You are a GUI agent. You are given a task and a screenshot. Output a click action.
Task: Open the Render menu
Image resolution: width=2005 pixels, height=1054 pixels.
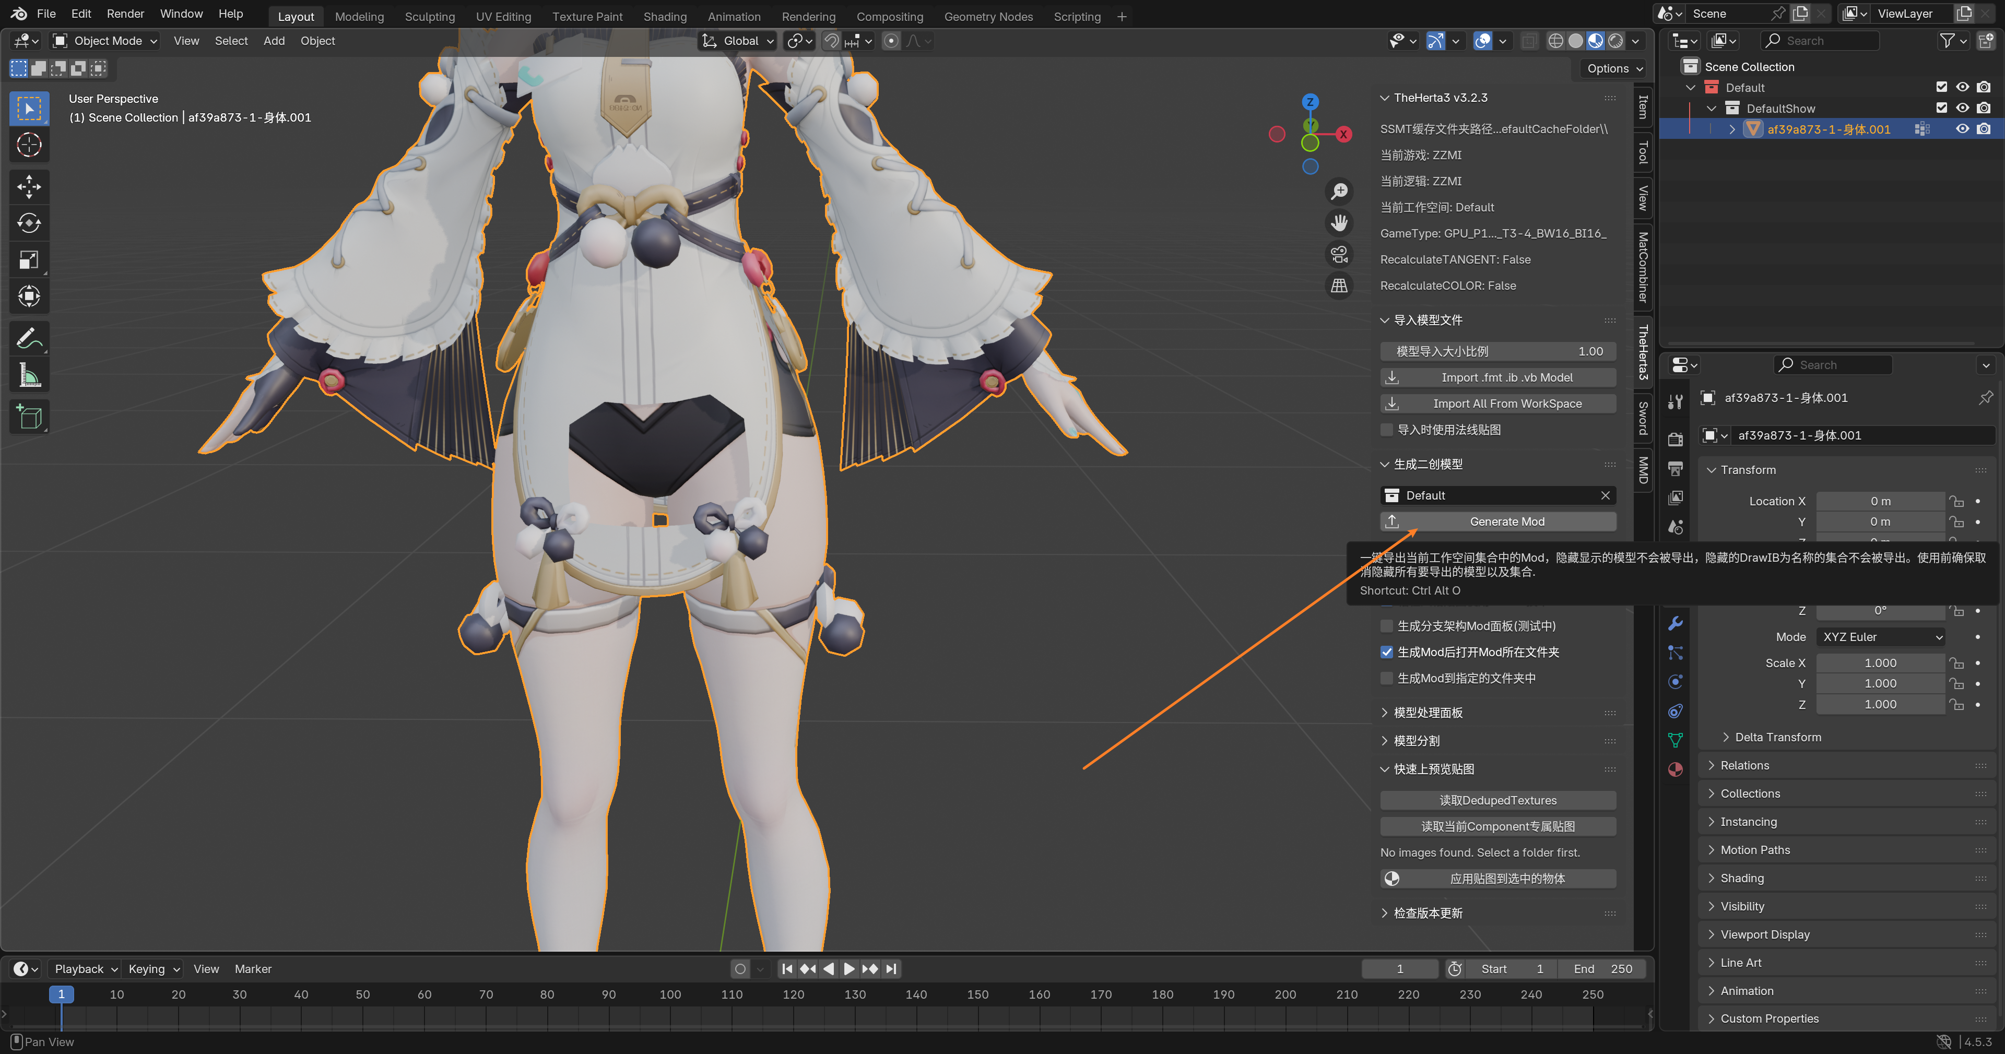pos(125,14)
